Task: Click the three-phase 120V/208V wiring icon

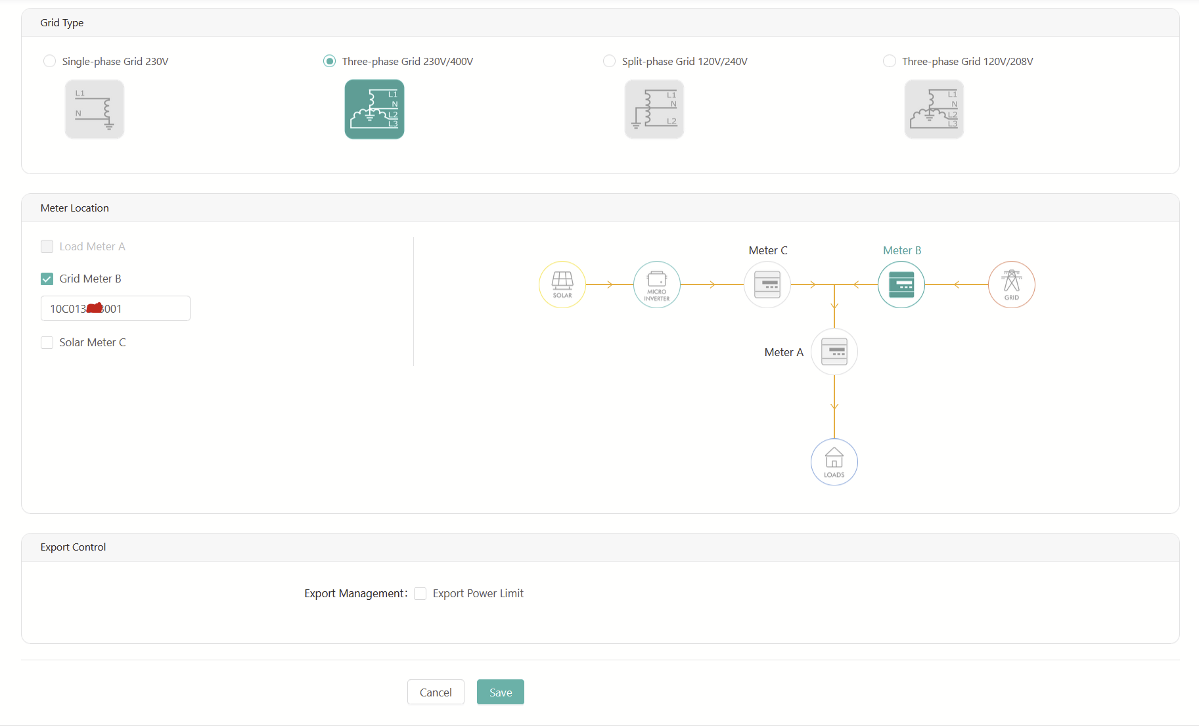Action: 934,109
